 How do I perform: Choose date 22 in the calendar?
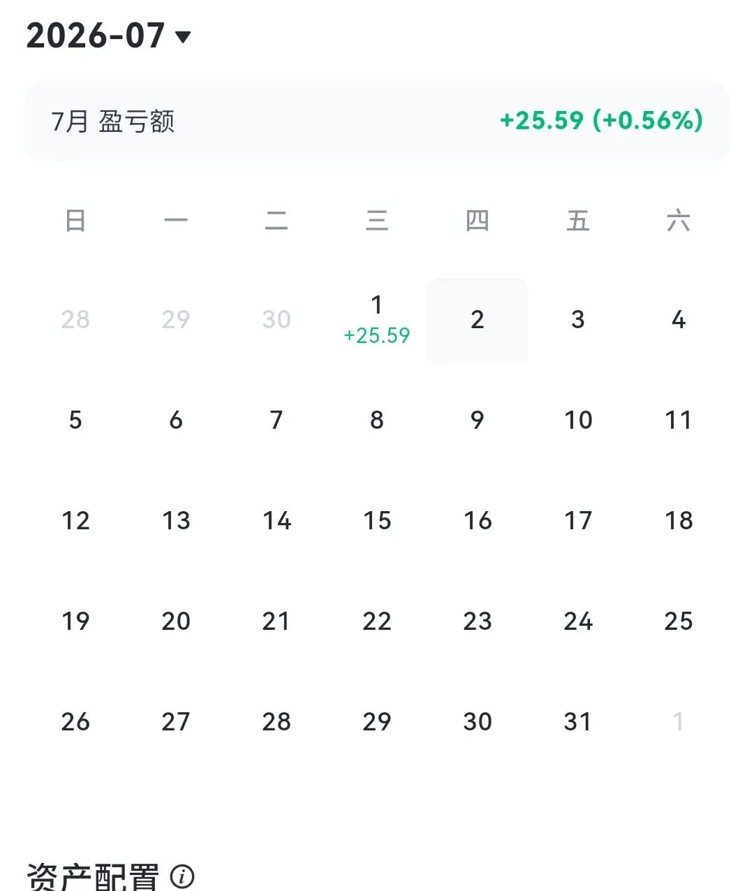[377, 621]
